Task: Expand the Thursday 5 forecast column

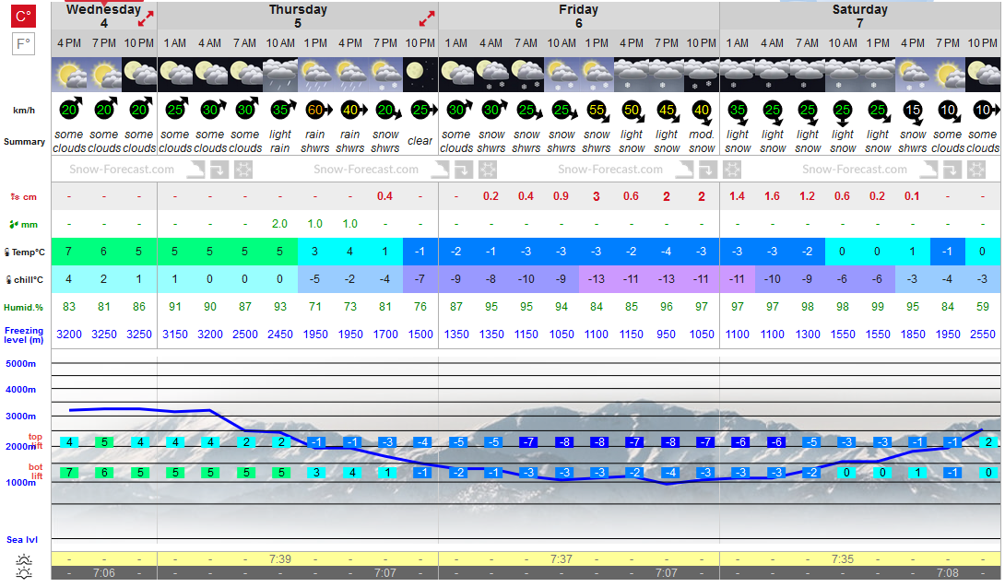Action: click(427, 19)
